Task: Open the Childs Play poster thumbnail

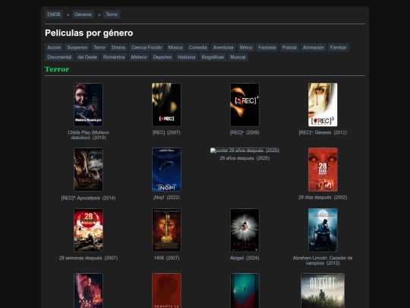Action: (x=88, y=105)
